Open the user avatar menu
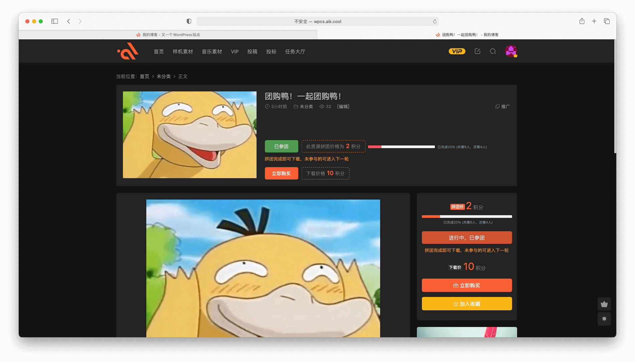The height and width of the screenshot is (362, 635). pyautogui.click(x=511, y=51)
